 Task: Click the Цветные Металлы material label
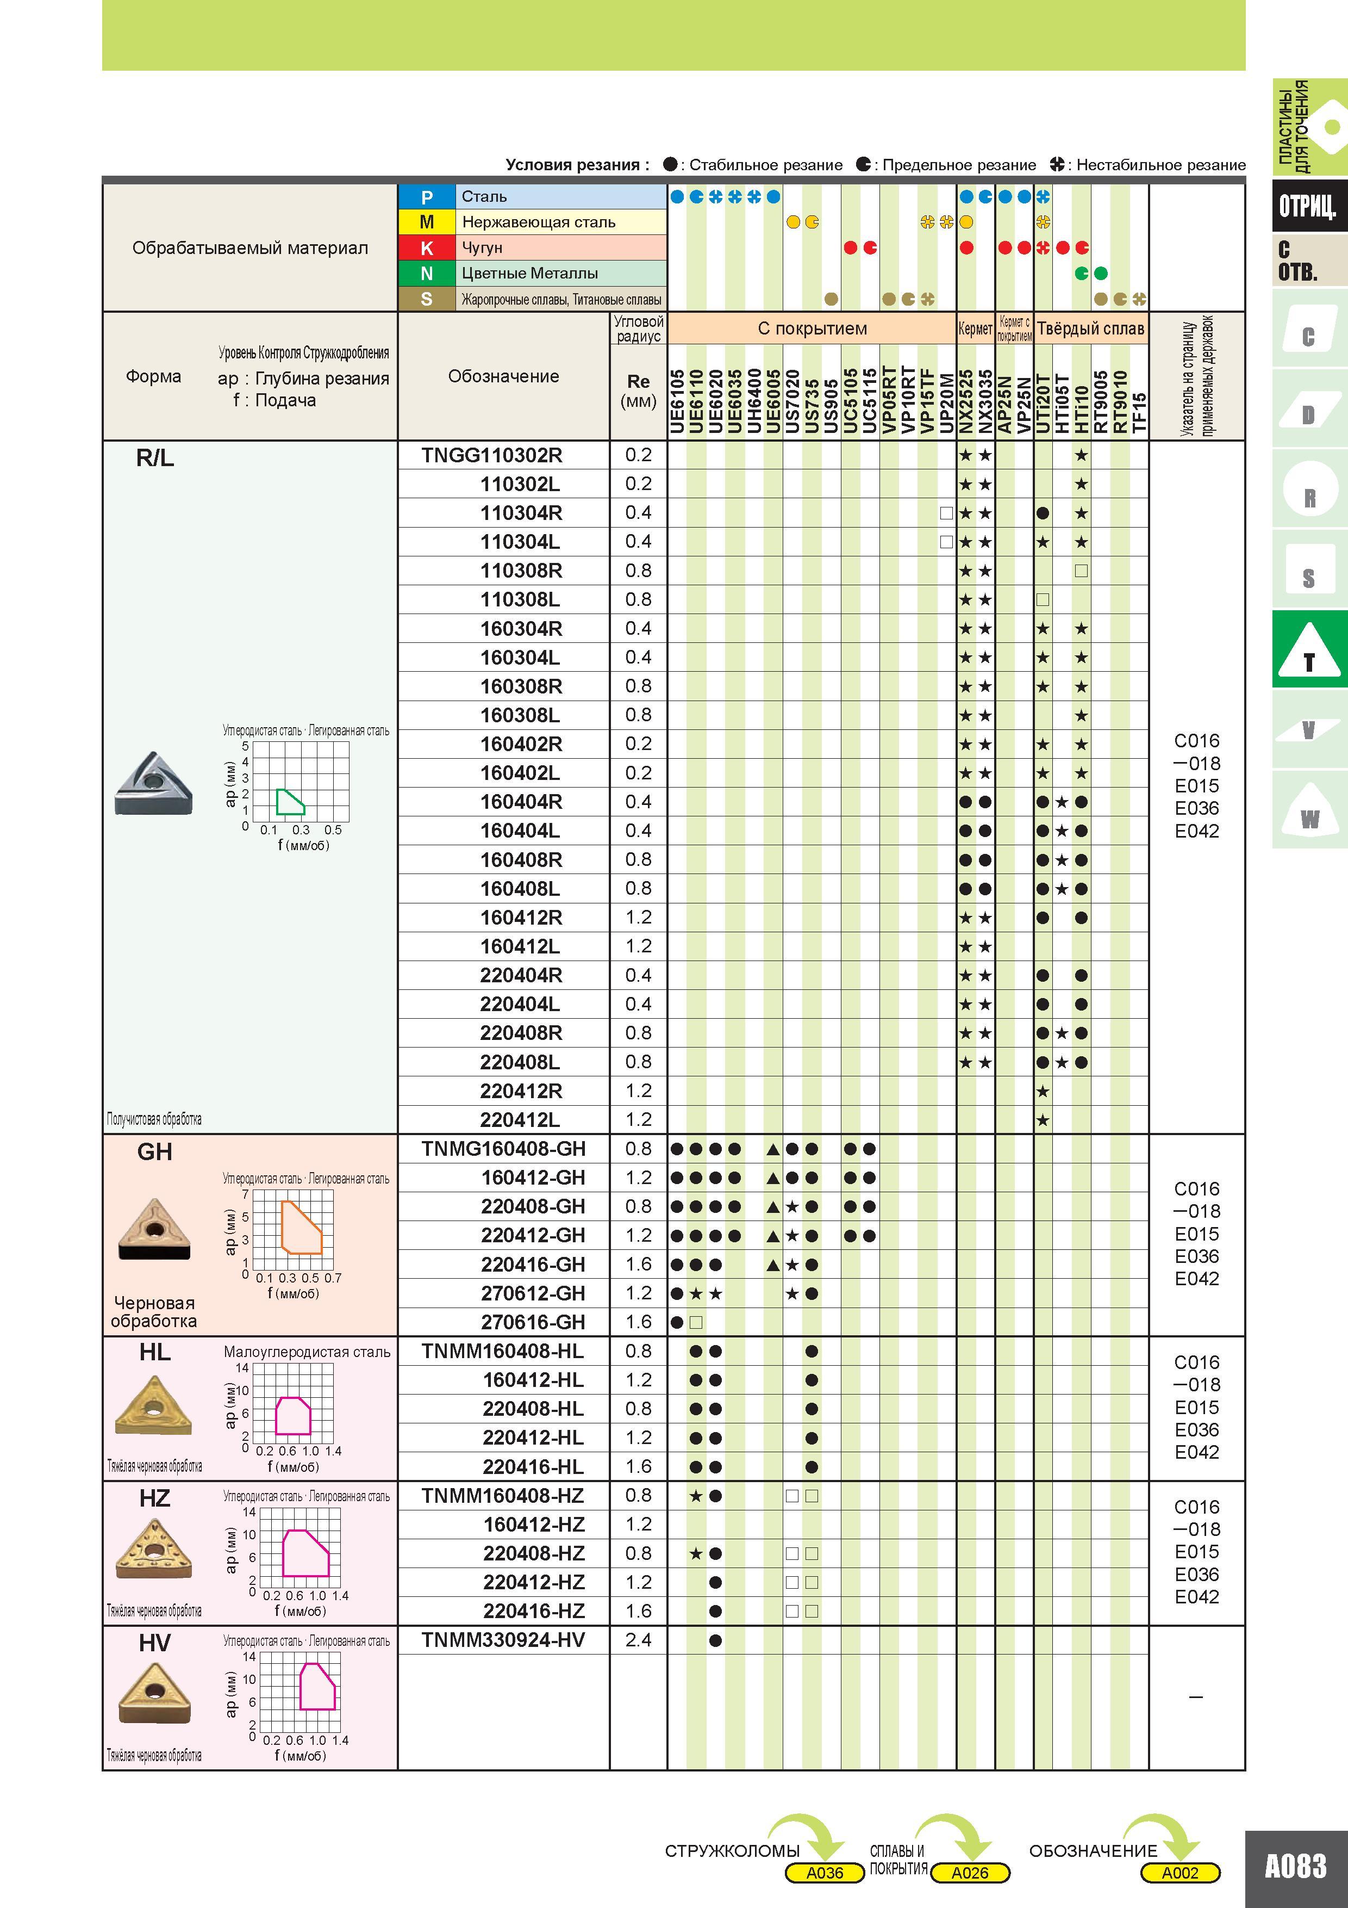coord(530,274)
